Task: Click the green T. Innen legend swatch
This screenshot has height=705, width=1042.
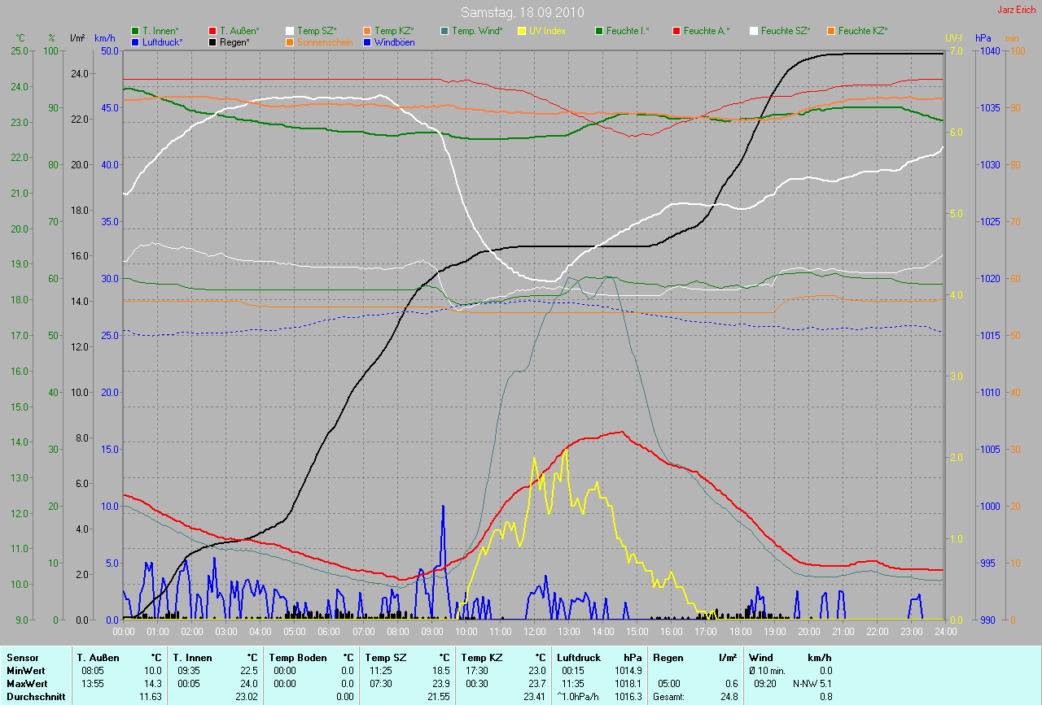Action: 136,31
